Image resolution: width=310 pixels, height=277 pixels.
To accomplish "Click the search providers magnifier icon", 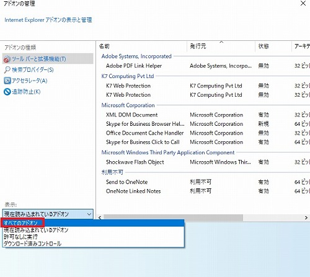I will 7,70.
